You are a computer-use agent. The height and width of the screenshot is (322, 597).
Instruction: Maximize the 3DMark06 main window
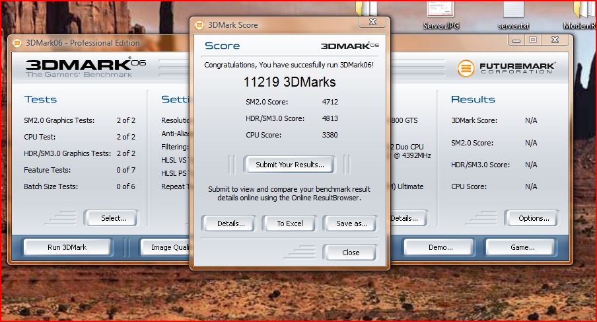point(533,40)
